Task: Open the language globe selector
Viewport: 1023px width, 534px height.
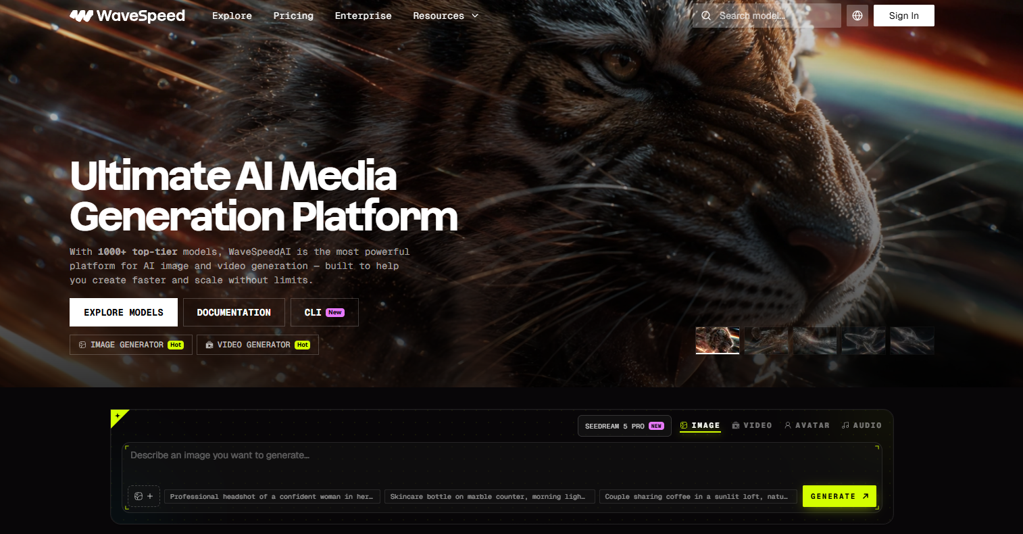Action: tap(857, 16)
